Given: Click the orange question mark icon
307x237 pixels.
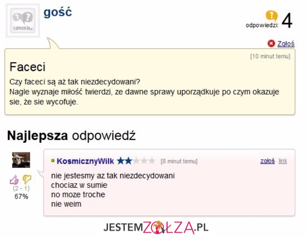Looking at the screenshot, I should pos(272,16).
